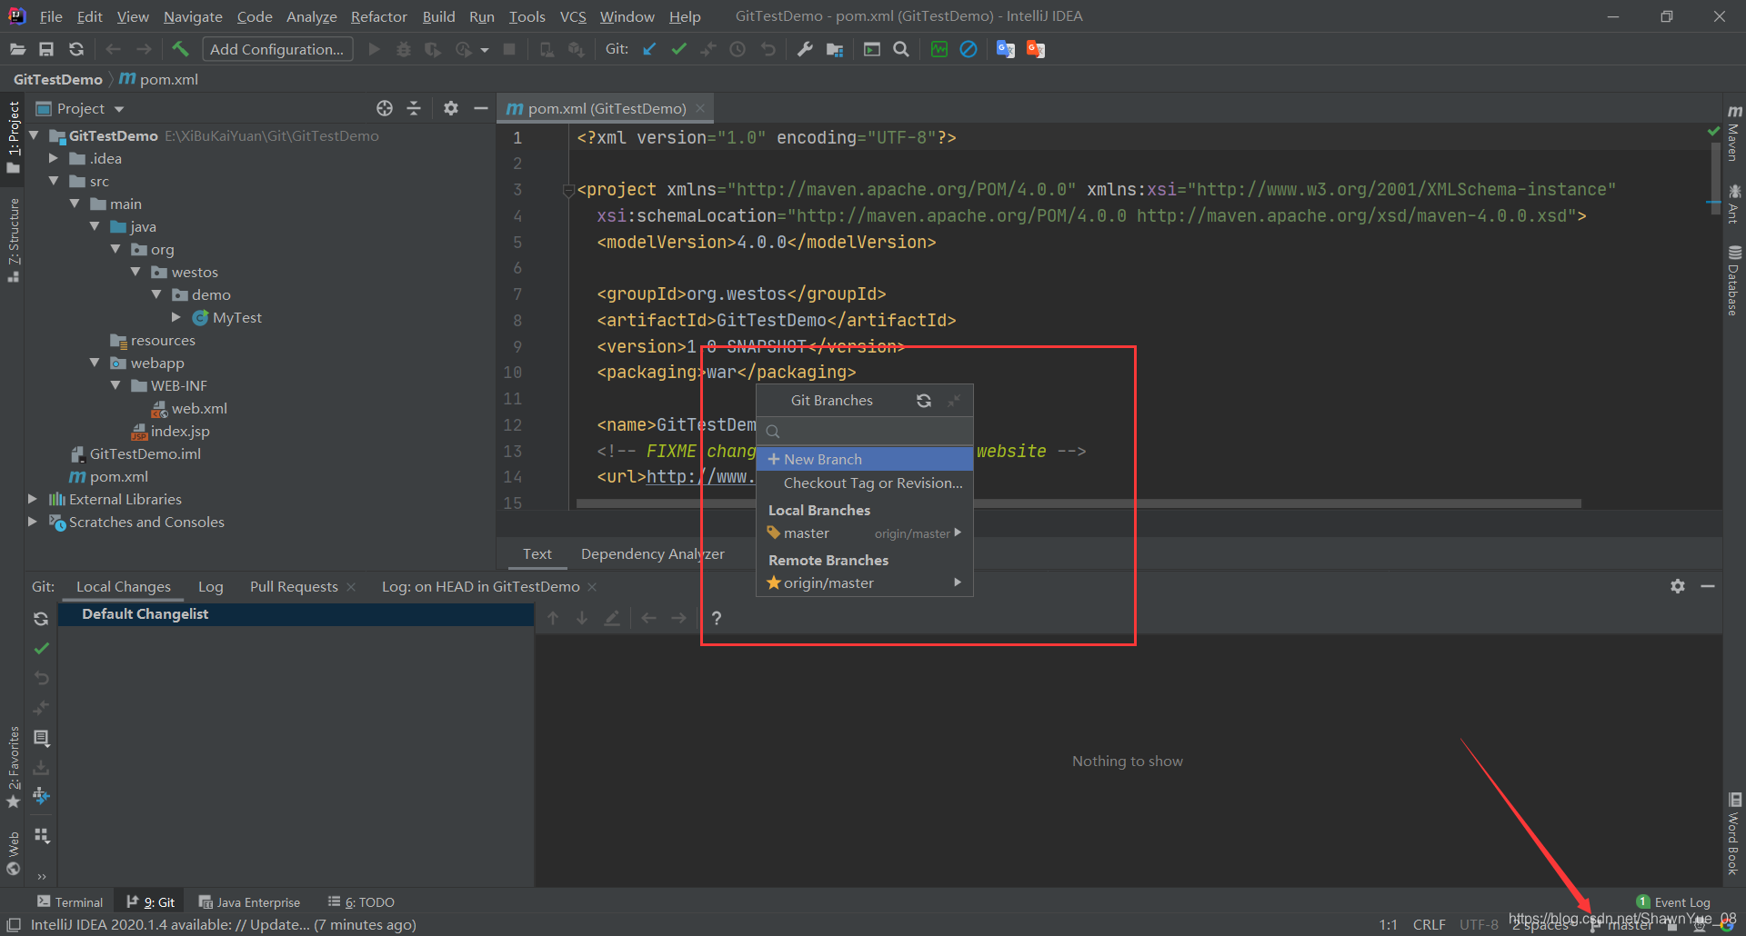Expand External Libraries node

33,499
